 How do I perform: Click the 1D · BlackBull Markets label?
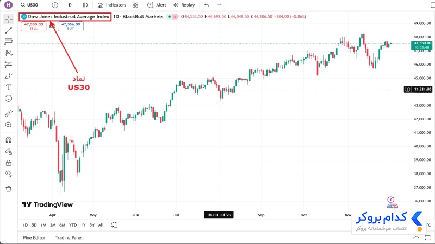(138, 17)
